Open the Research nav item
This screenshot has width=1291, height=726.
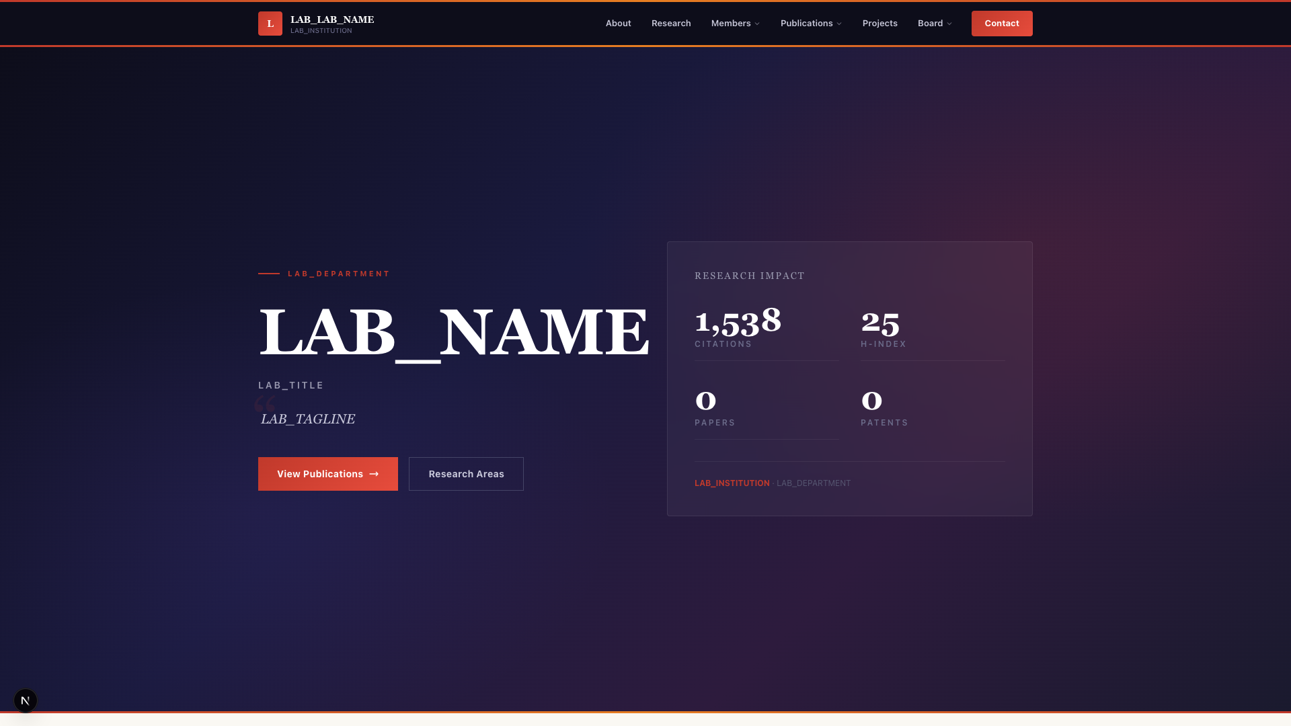coord(670,24)
